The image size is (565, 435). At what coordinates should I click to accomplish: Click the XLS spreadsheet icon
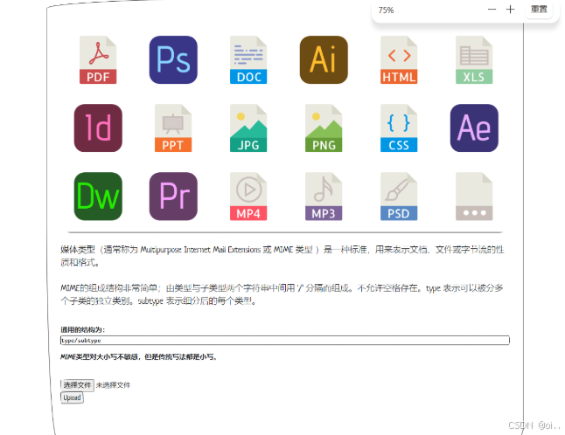coord(474,59)
